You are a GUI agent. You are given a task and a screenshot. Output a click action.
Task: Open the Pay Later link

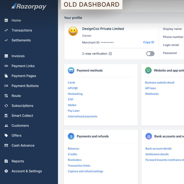tap(74, 111)
